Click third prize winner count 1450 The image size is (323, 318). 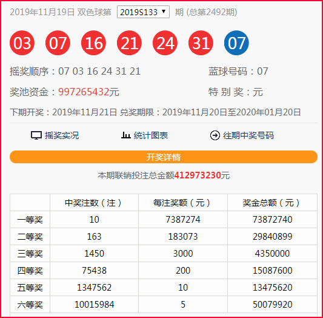point(94,254)
